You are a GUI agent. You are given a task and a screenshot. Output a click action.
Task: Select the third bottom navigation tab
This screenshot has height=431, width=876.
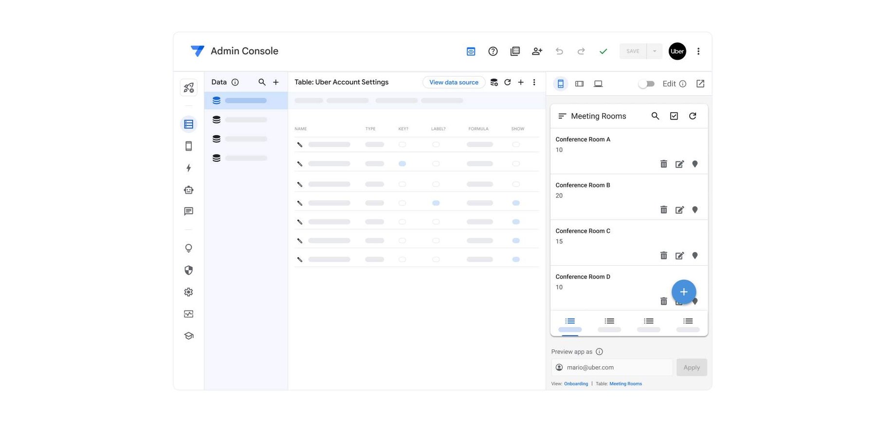649,324
